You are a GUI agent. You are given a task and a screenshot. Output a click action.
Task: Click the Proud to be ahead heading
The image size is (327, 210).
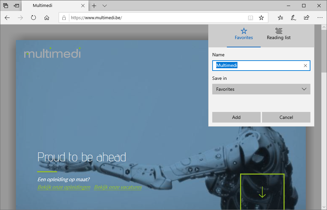(82, 157)
